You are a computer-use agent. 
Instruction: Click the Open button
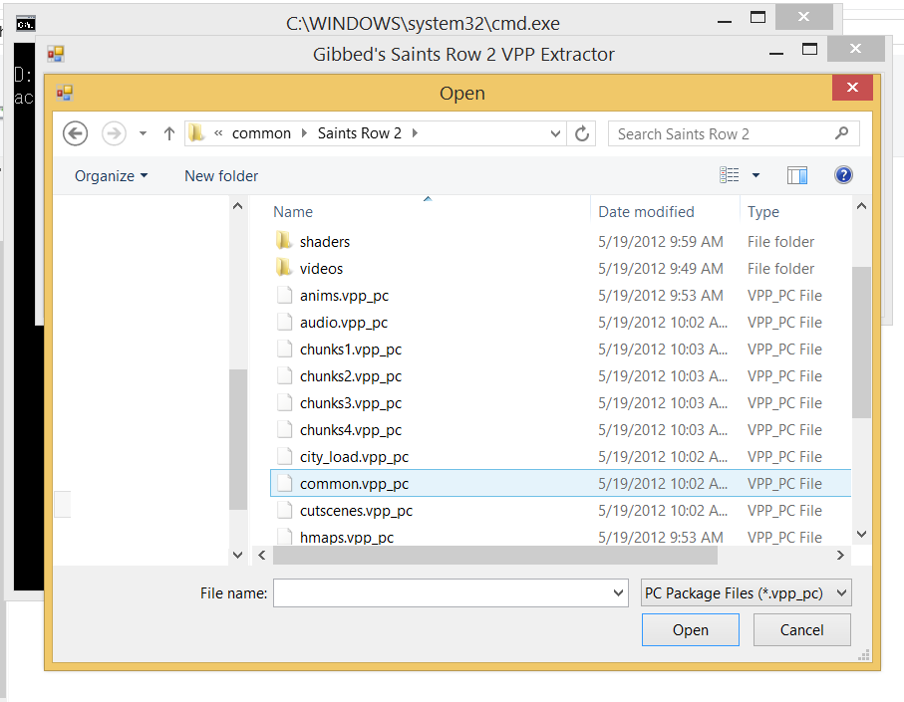coord(690,630)
